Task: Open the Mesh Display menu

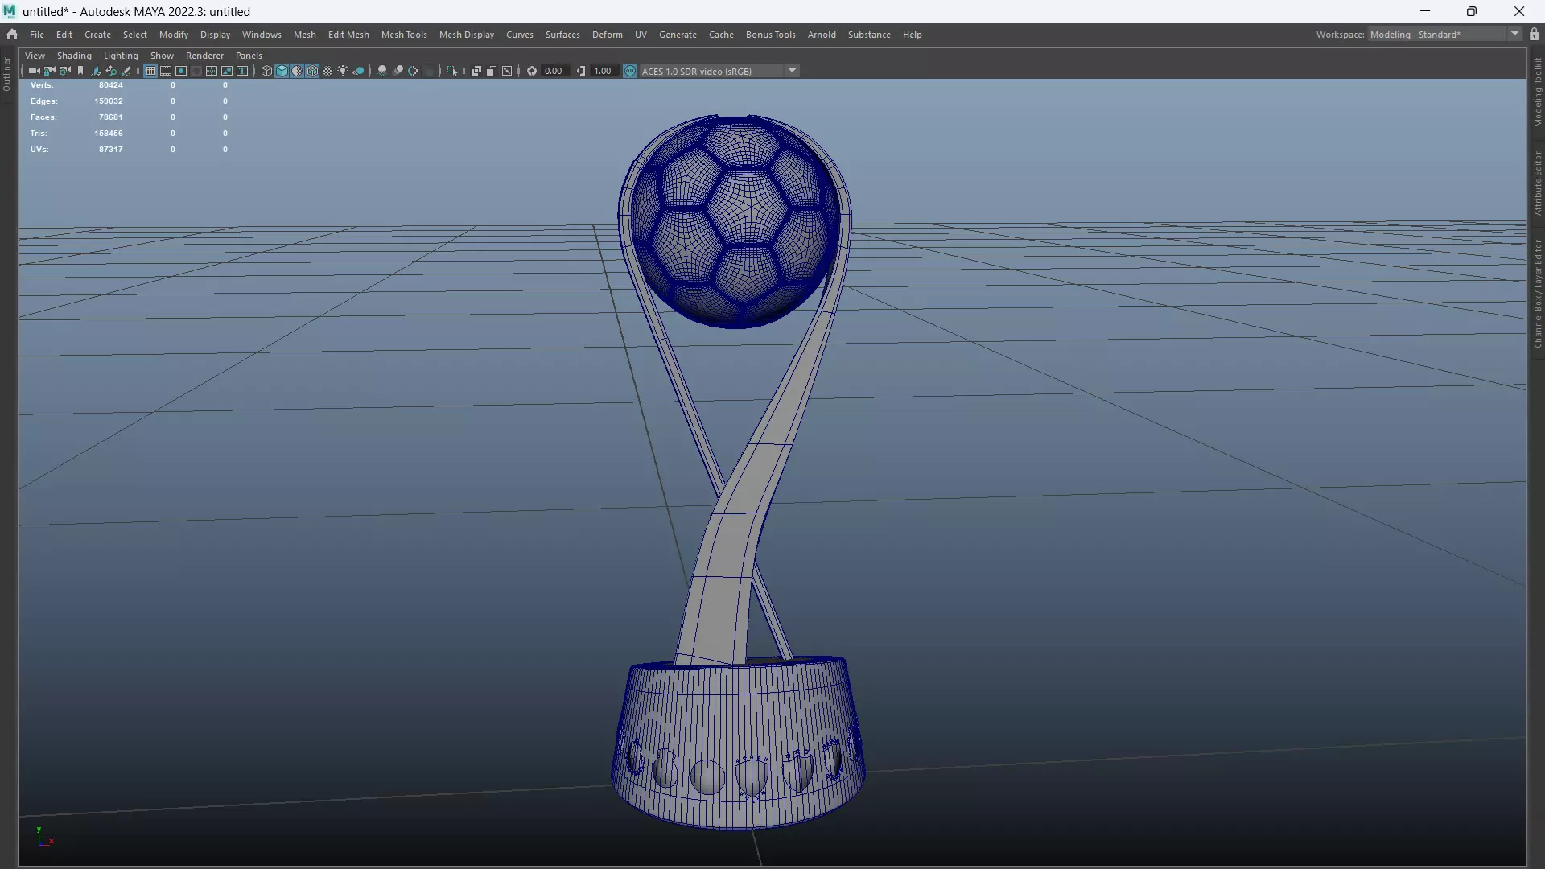Action: pos(467,35)
